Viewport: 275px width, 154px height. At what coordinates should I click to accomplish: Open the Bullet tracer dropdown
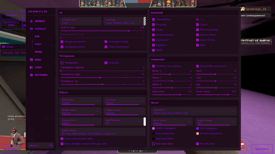(x=80, y=101)
